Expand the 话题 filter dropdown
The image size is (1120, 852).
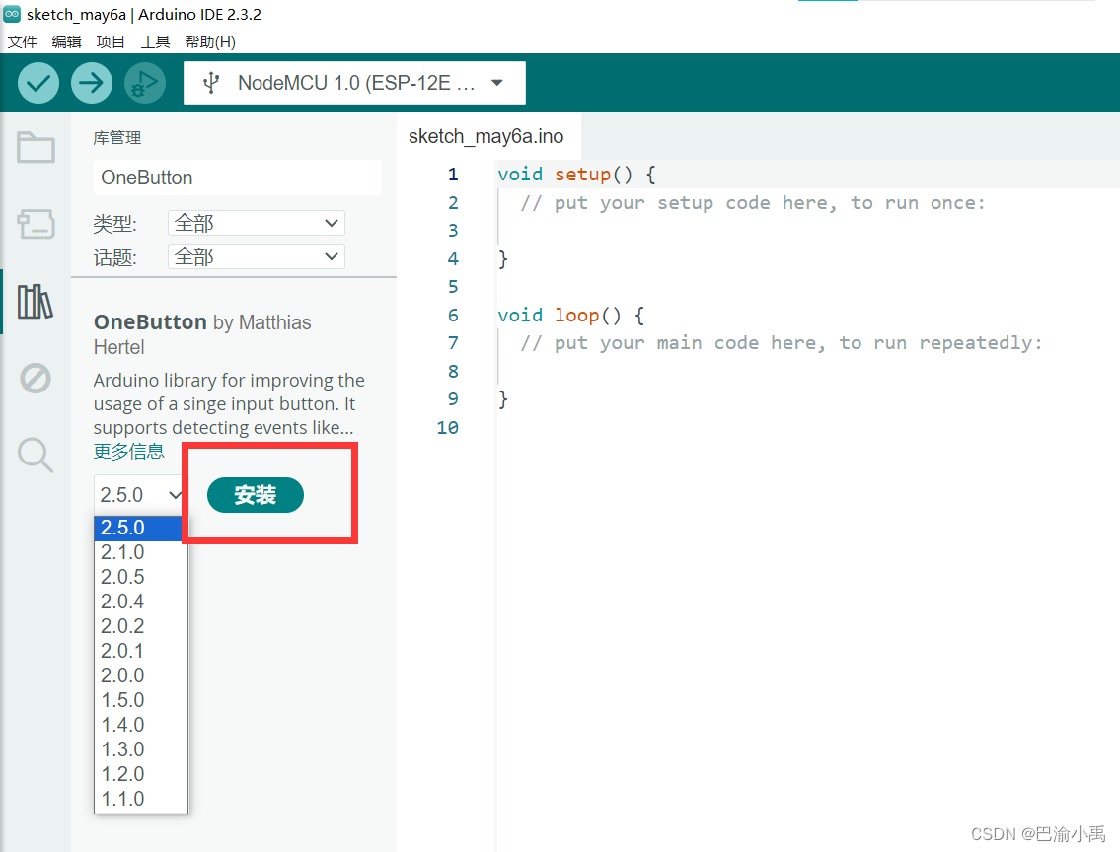pyautogui.click(x=257, y=256)
